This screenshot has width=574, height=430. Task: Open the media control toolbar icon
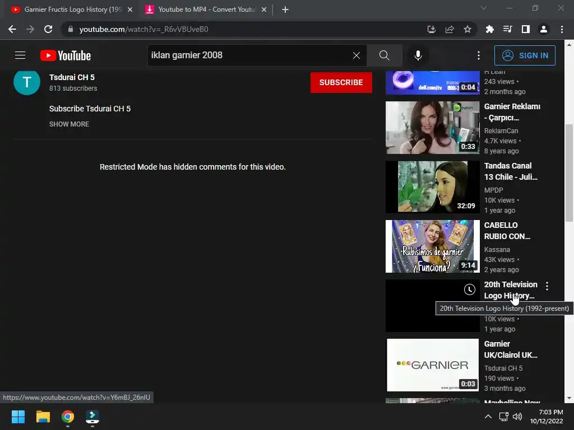click(x=507, y=29)
